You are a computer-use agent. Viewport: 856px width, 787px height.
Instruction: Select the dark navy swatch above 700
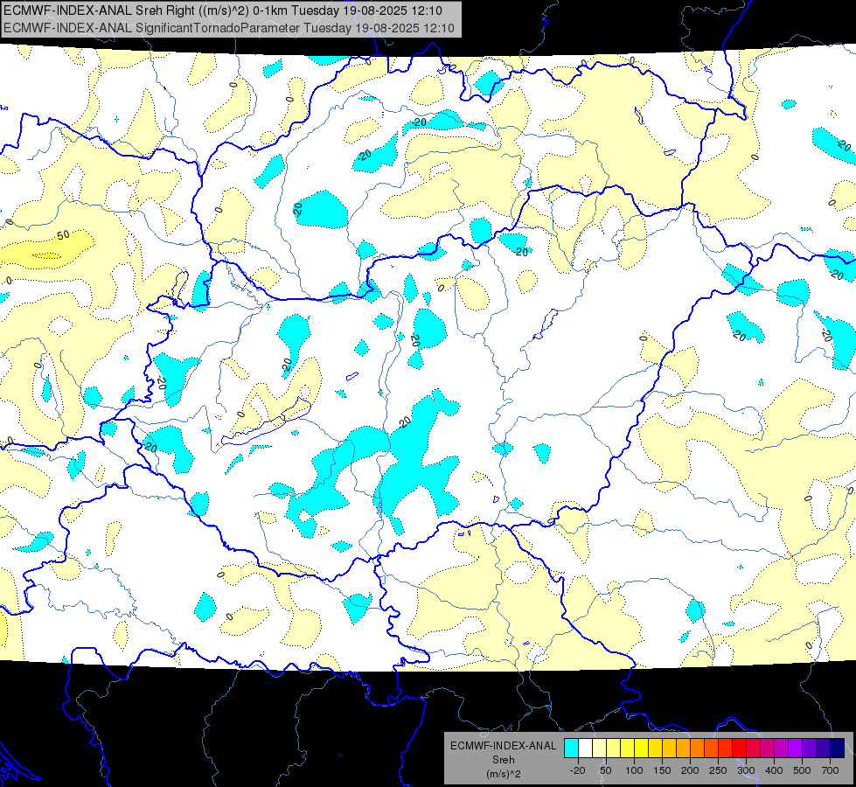[x=838, y=748]
